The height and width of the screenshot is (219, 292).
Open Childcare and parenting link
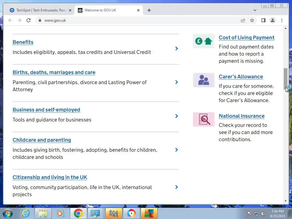coord(42,140)
